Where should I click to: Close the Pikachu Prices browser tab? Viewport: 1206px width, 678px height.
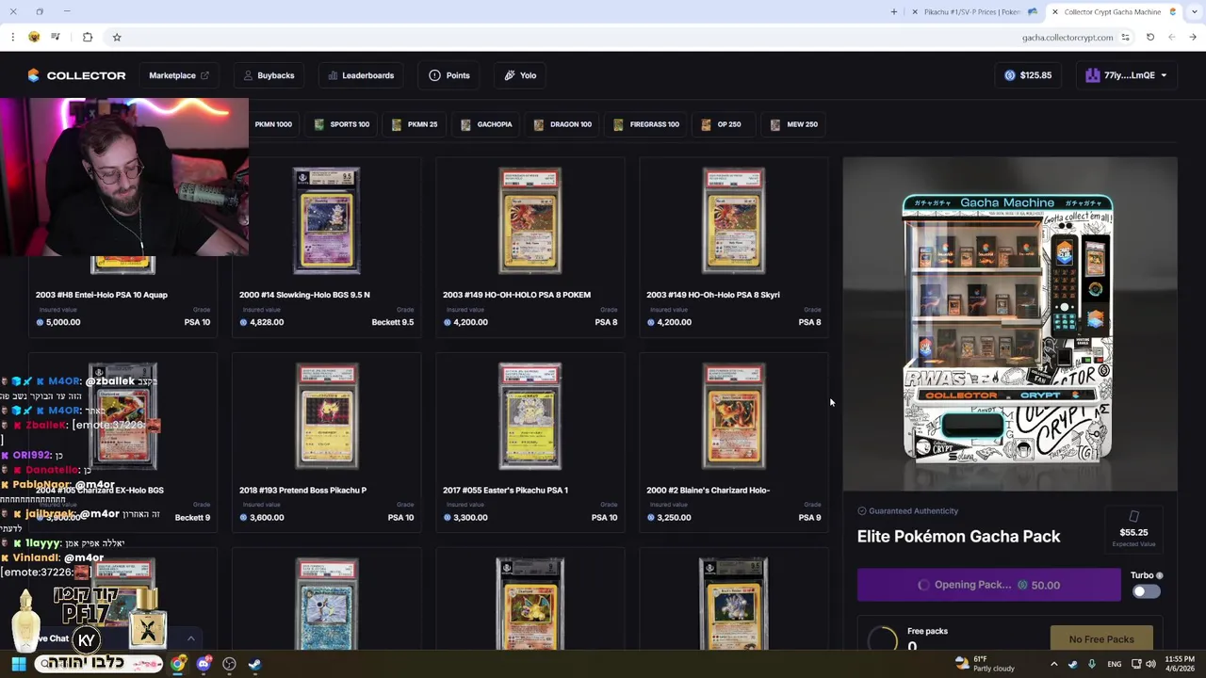click(915, 12)
